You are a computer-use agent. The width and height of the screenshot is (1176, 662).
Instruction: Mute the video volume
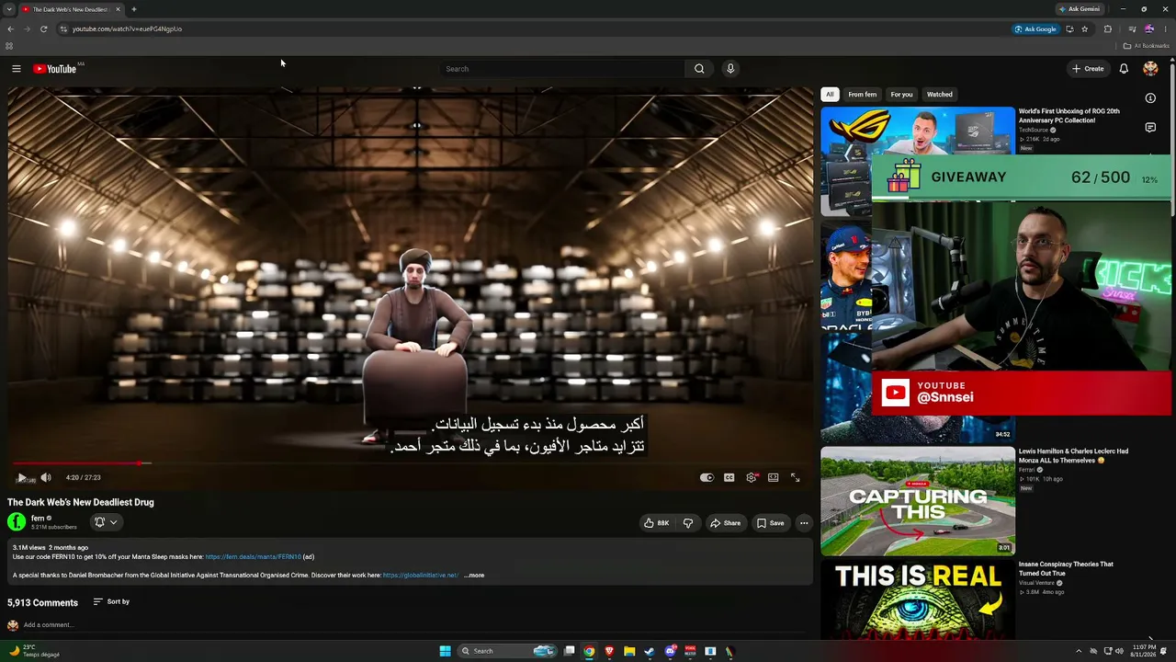(46, 478)
